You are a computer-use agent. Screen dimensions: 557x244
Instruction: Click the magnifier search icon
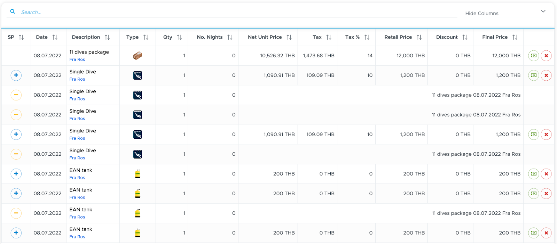13,11
